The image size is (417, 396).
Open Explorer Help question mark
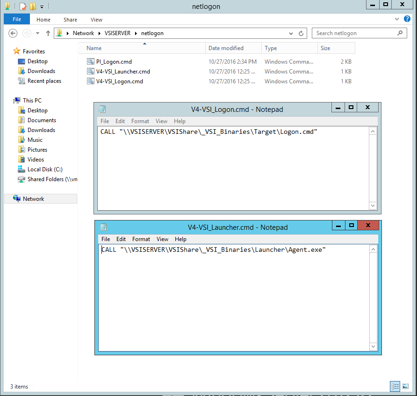[407, 19]
